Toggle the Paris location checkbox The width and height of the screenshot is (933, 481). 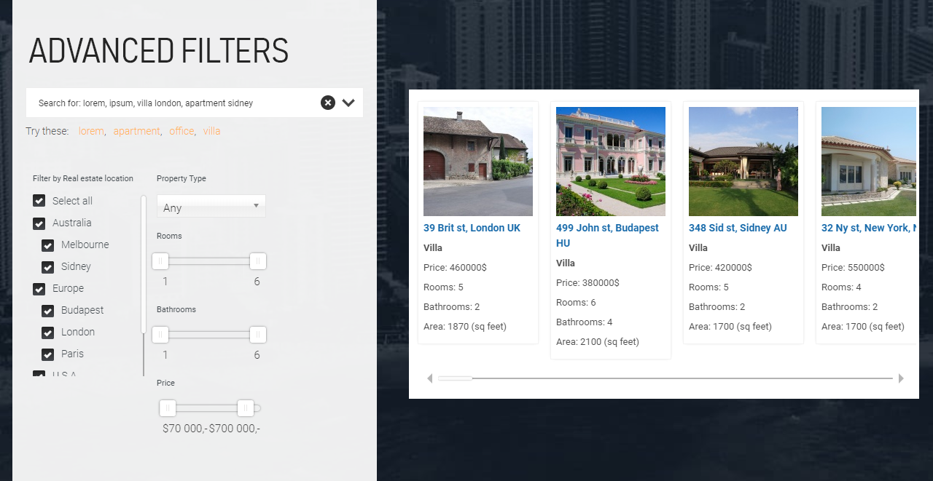pos(48,354)
